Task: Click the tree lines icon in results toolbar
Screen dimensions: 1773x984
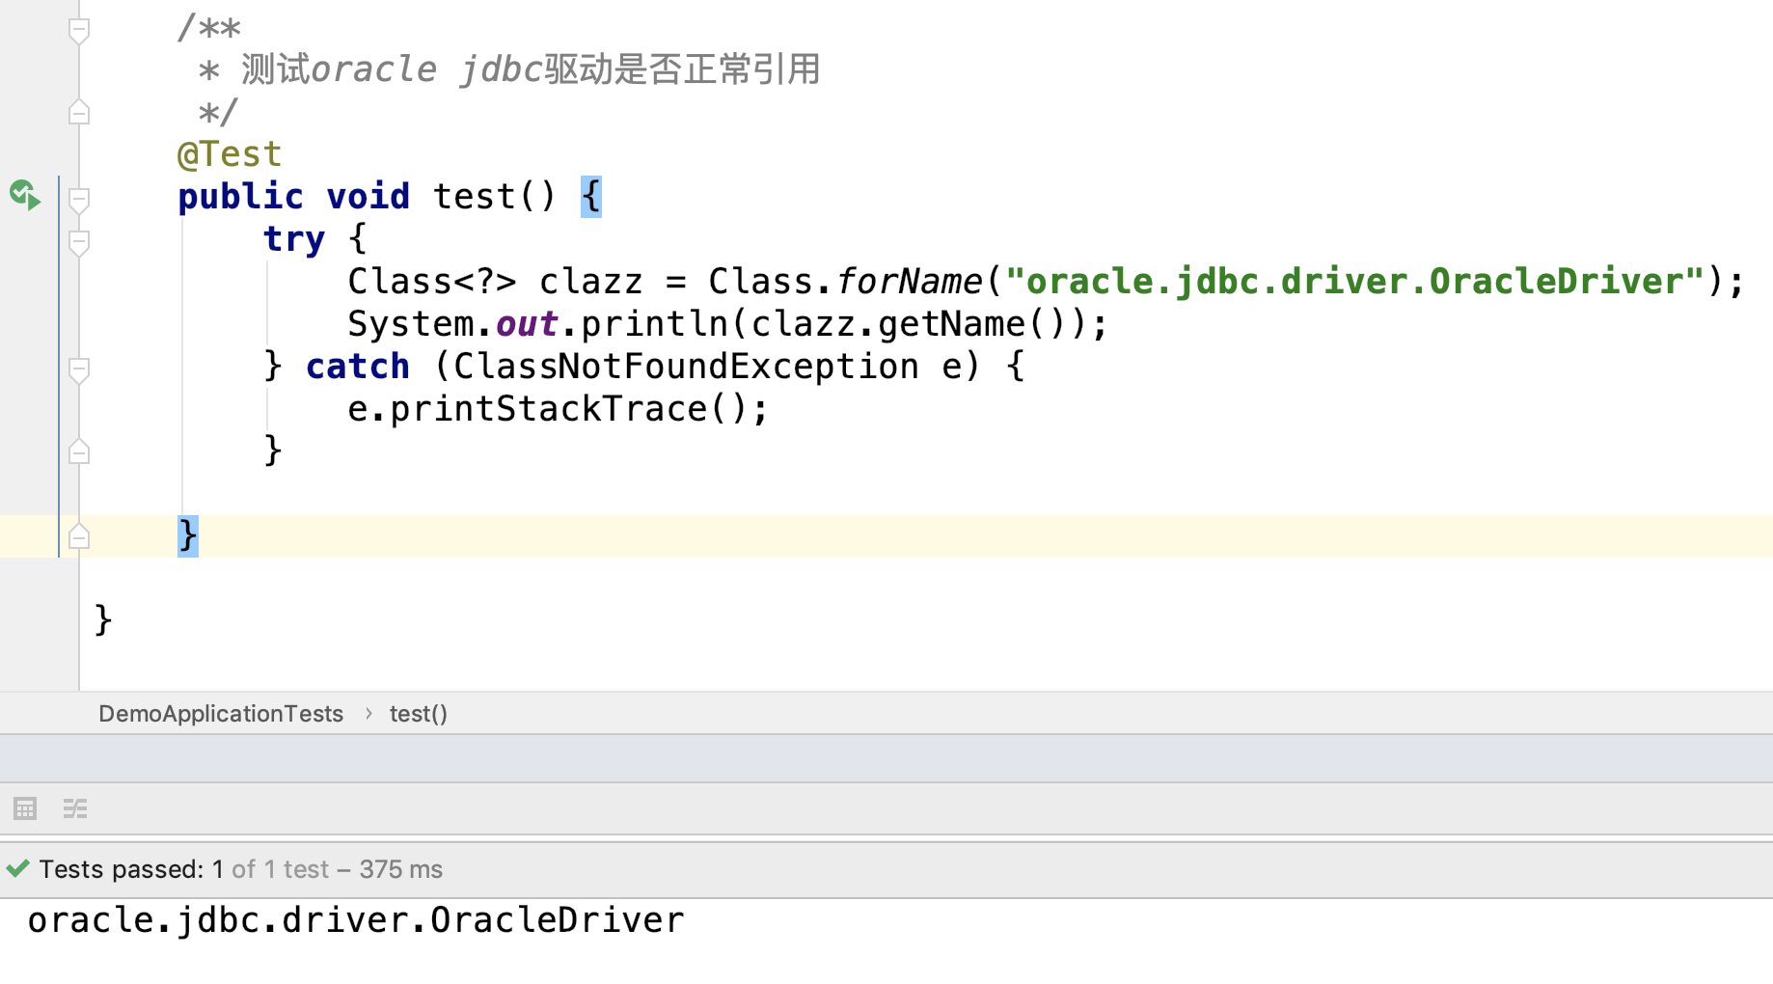Action: (x=75, y=808)
